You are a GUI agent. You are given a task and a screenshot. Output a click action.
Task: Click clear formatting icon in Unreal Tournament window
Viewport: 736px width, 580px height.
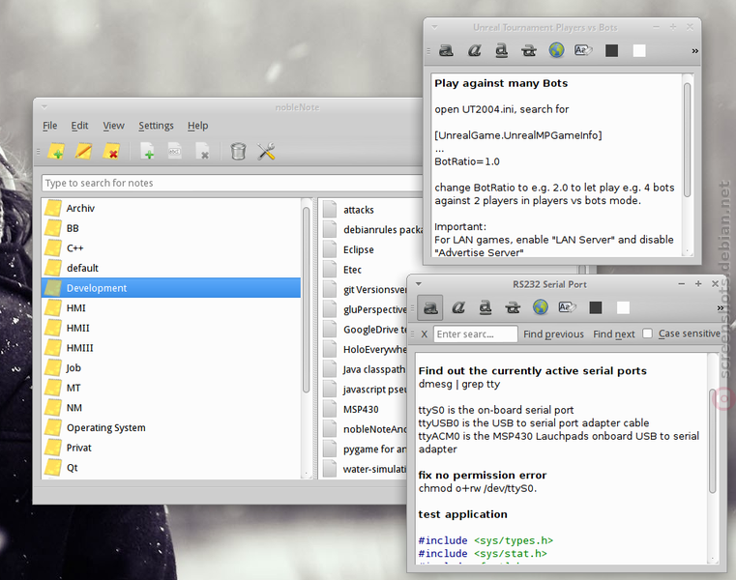[x=583, y=50]
